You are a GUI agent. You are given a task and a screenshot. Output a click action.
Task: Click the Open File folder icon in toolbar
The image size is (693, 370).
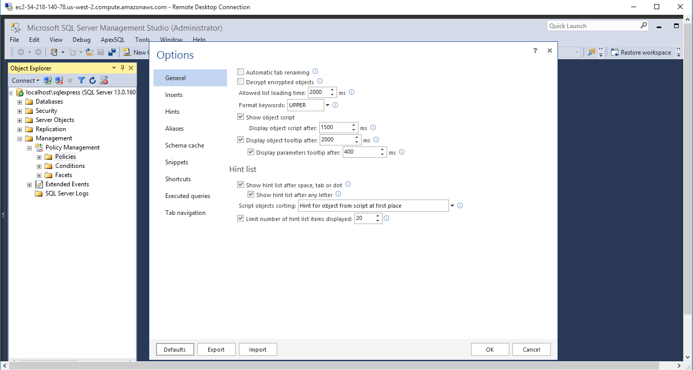tap(90, 52)
